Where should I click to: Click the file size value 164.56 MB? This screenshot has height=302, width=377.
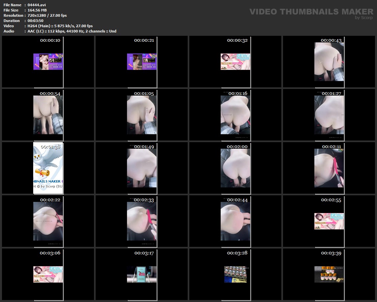[37, 10]
